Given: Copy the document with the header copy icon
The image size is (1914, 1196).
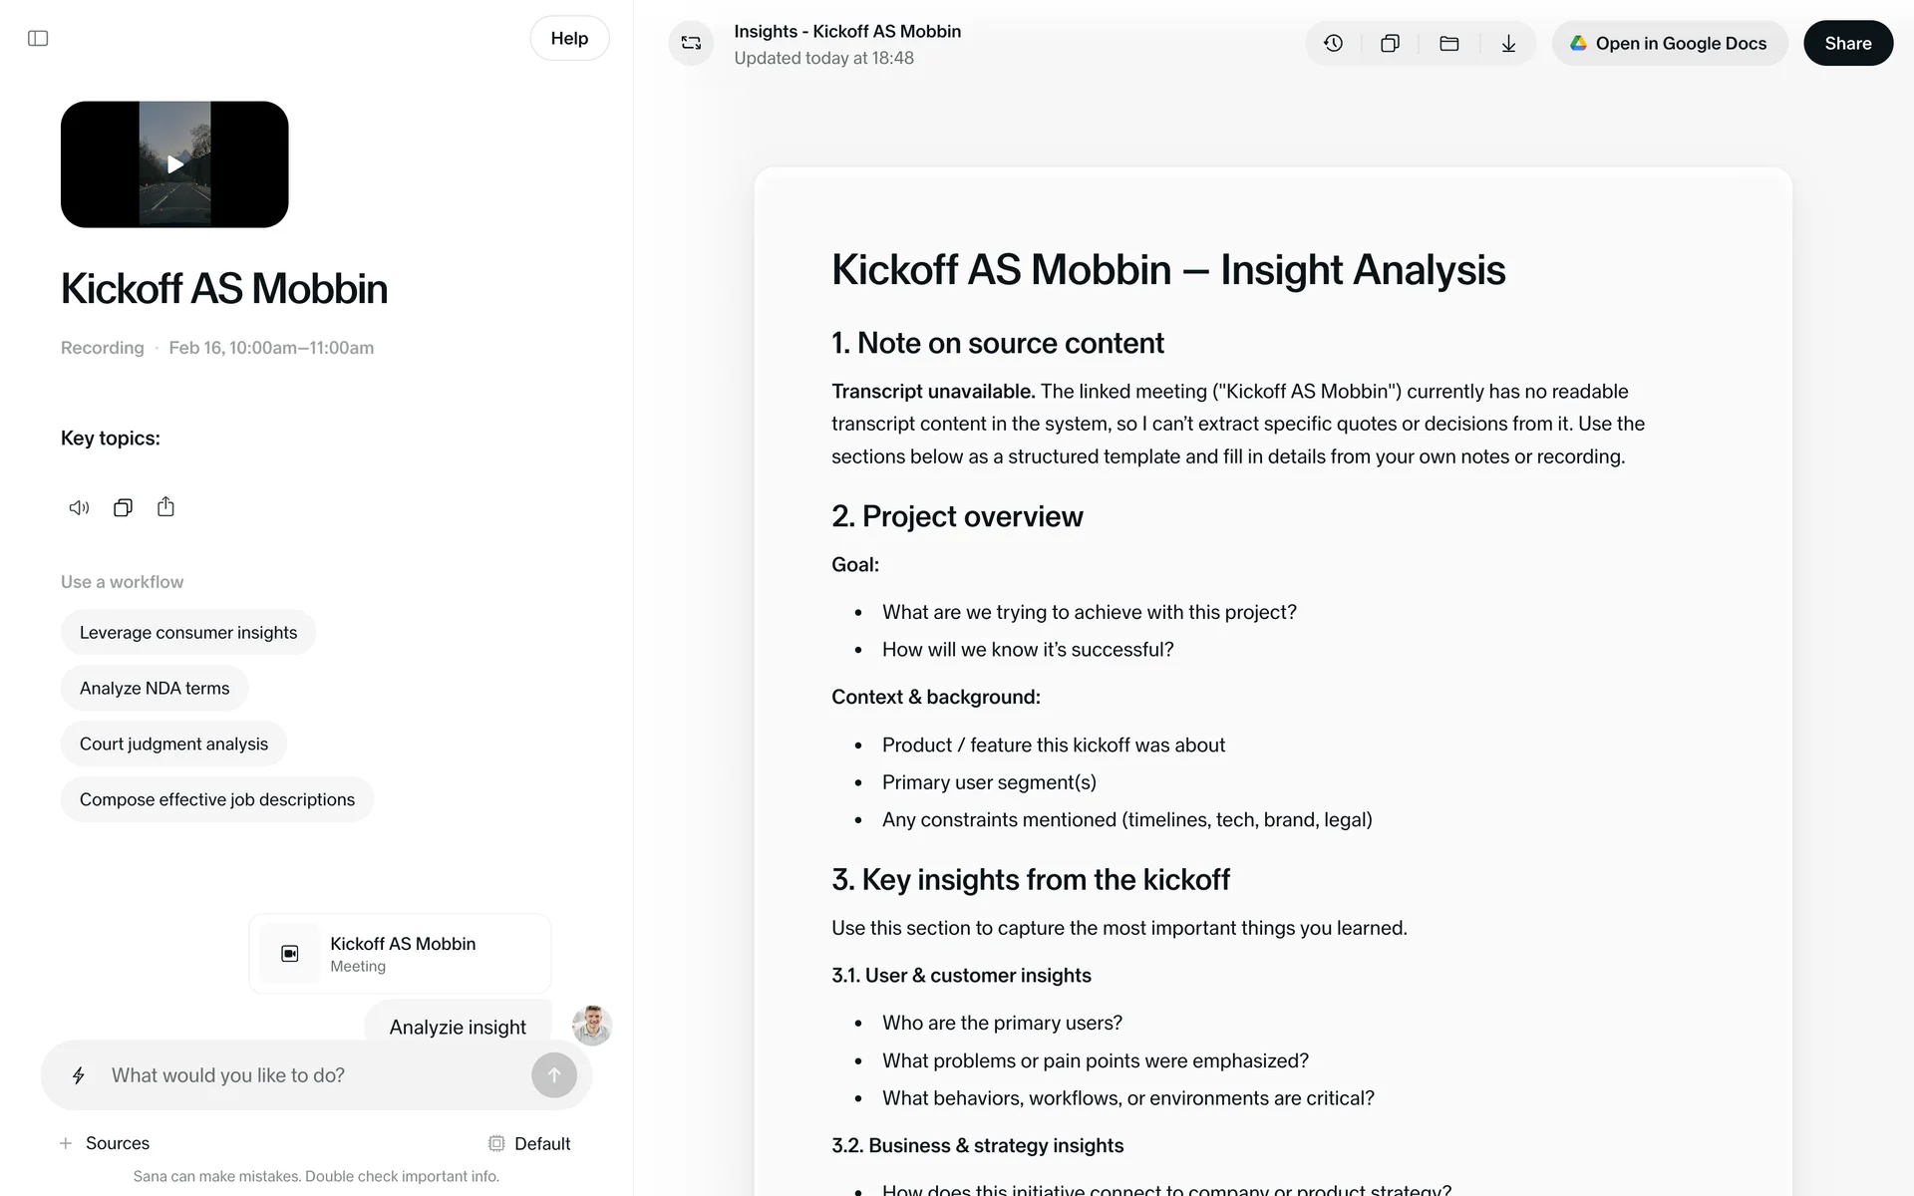Looking at the screenshot, I should click(1390, 43).
